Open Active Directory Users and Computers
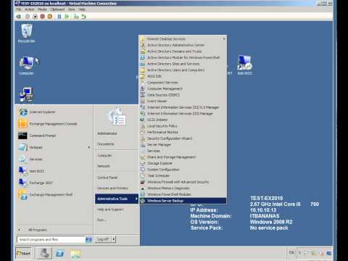348x261 pixels. (183, 70)
